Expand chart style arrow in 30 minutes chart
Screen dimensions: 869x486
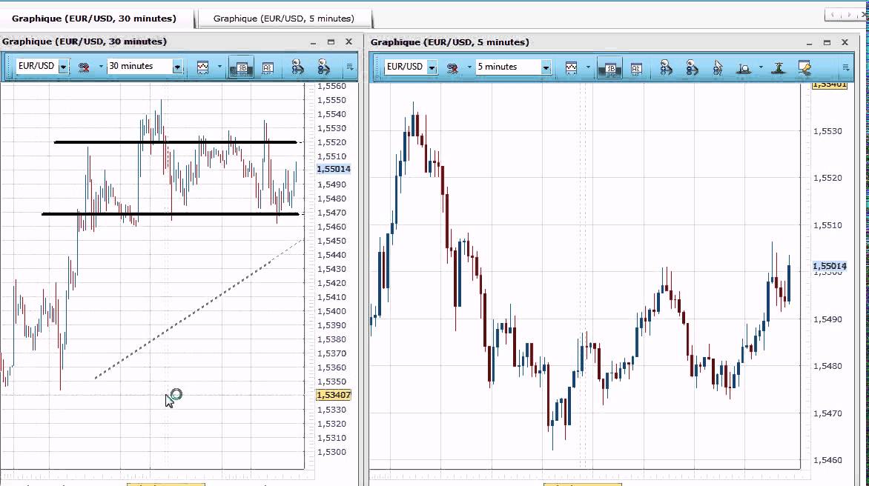[219, 67]
